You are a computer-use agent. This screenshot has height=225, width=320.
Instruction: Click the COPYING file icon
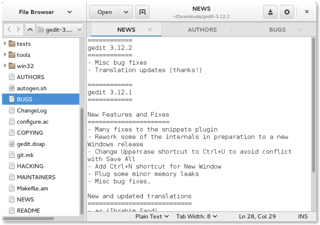[x=12, y=133]
